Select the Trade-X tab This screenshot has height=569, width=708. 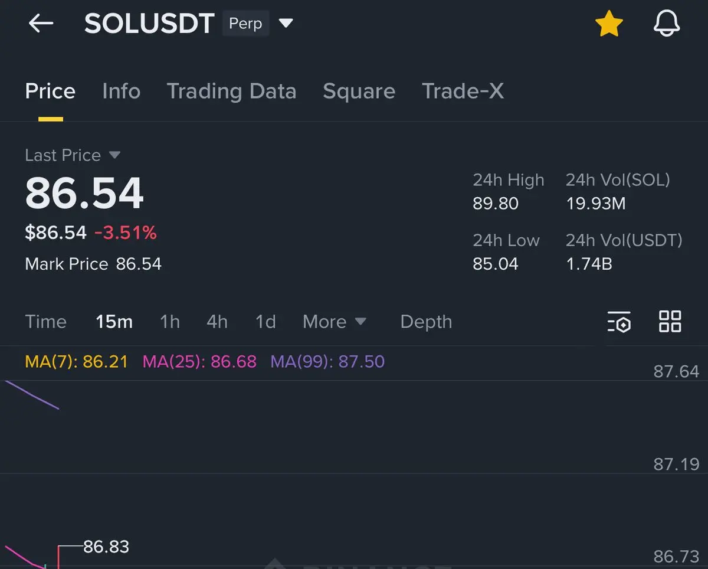463,91
